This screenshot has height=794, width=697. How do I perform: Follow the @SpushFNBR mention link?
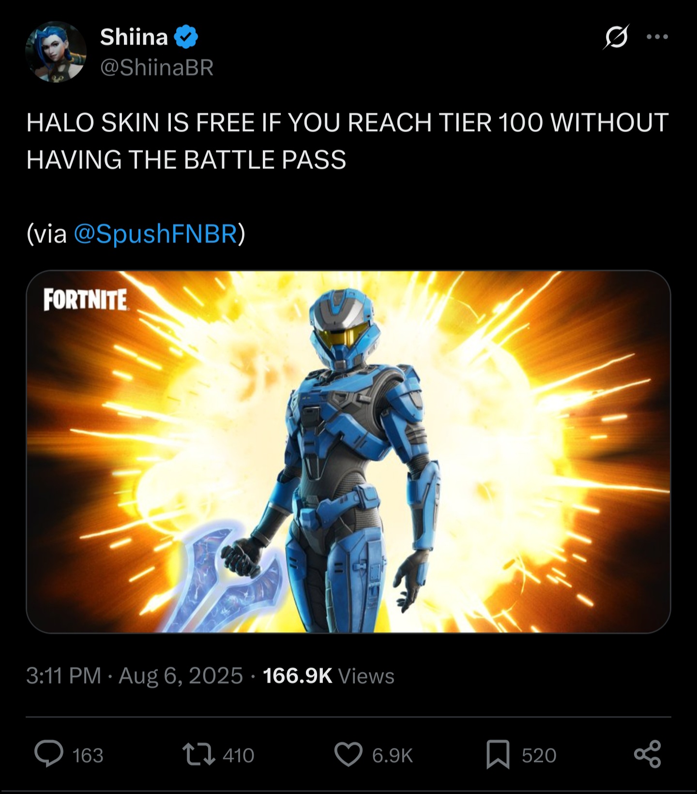(x=155, y=234)
